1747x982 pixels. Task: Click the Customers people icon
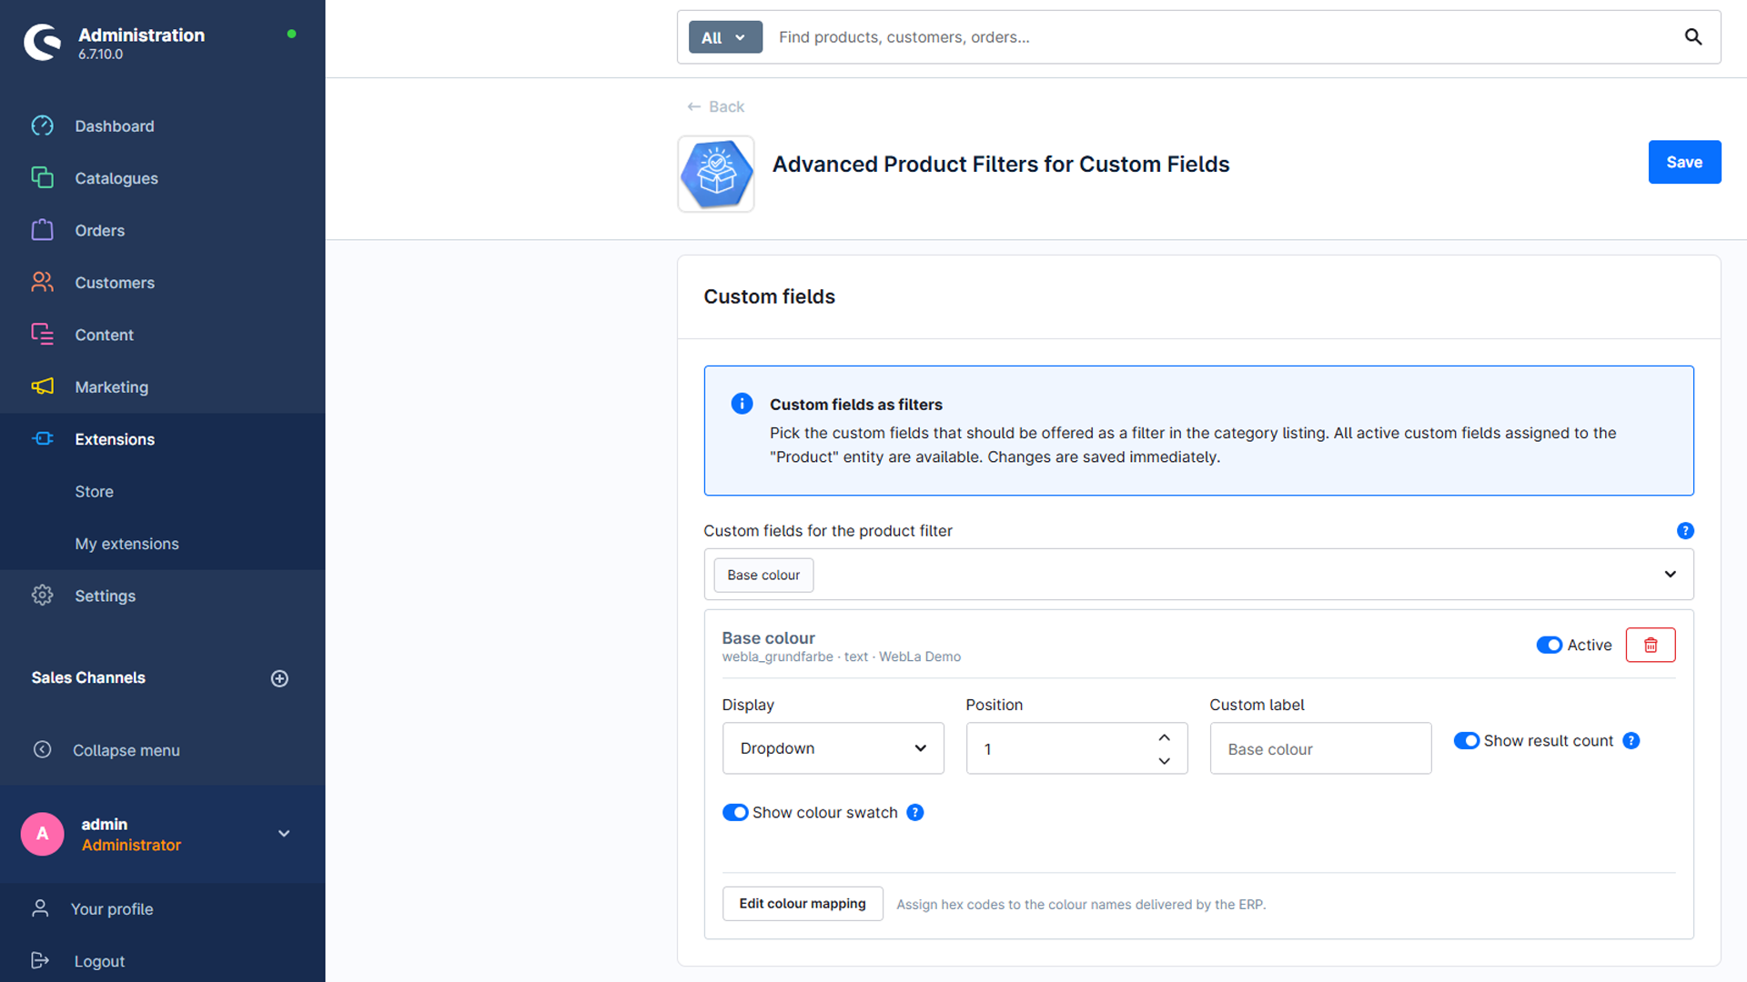pyautogui.click(x=42, y=282)
